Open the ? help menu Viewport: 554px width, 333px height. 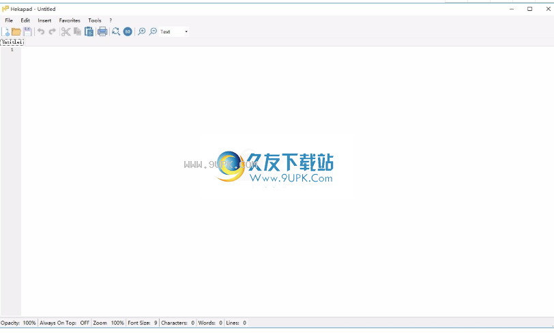point(111,20)
